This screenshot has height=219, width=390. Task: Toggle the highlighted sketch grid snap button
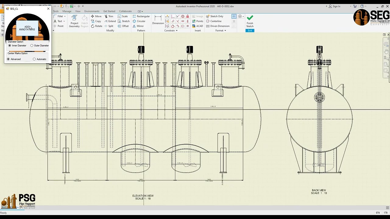point(234,16)
